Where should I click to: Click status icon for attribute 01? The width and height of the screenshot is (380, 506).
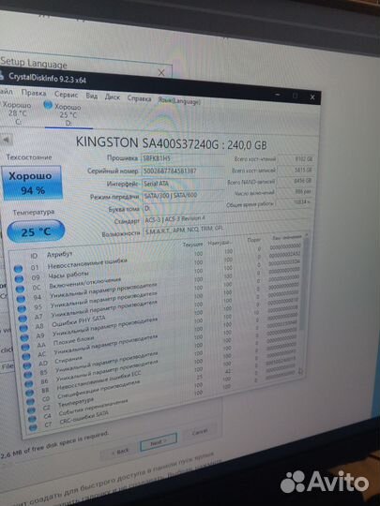tap(19, 269)
